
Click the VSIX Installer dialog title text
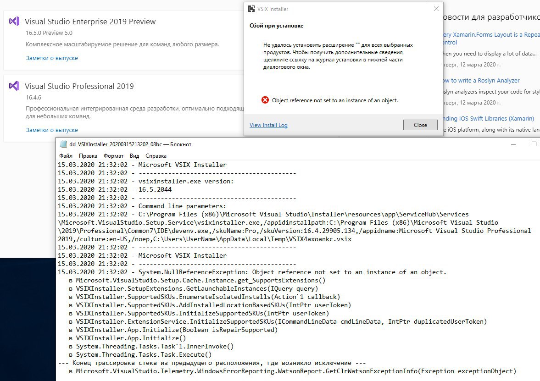click(273, 9)
